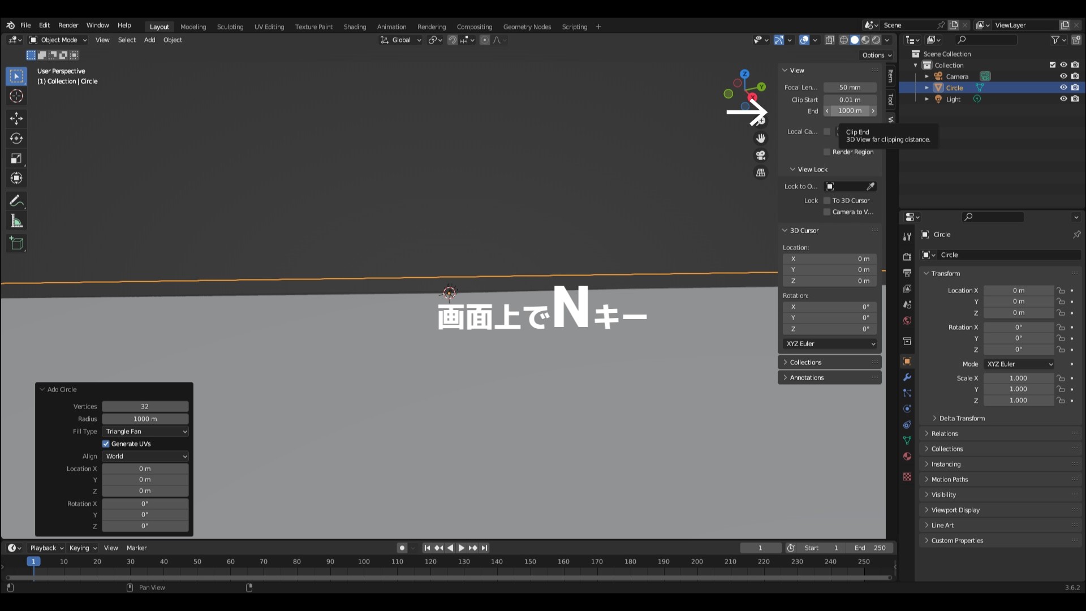Select the Move tool in toolbar
The height and width of the screenshot is (611, 1086).
[16, 118]
